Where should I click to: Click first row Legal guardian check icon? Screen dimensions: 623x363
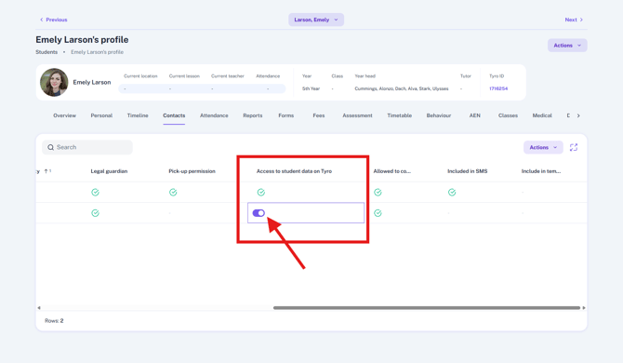[x=96, y=193]
